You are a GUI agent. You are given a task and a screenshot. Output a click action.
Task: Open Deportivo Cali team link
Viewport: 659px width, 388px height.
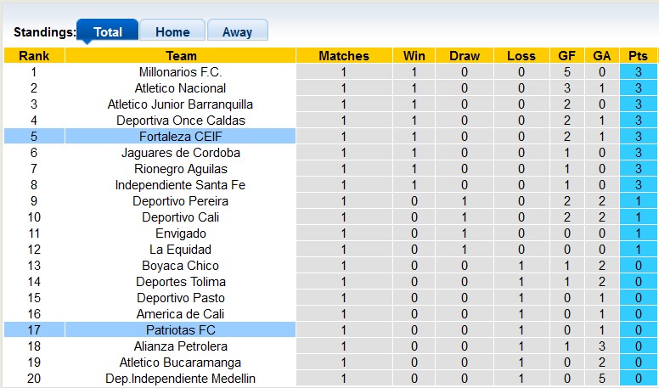[181, 217]
